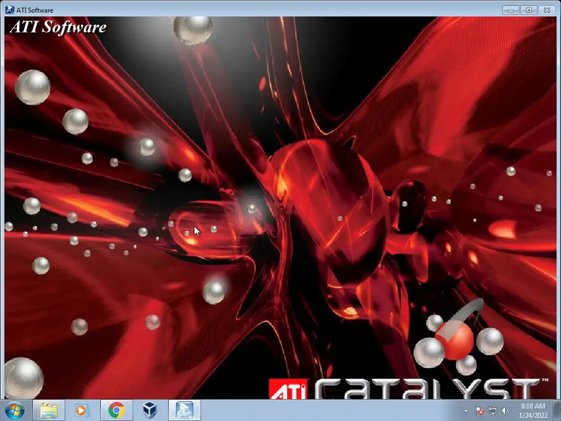Launch Windows Media Player from taskbar
Screen dimensions: 561x421
pos(82,410)
